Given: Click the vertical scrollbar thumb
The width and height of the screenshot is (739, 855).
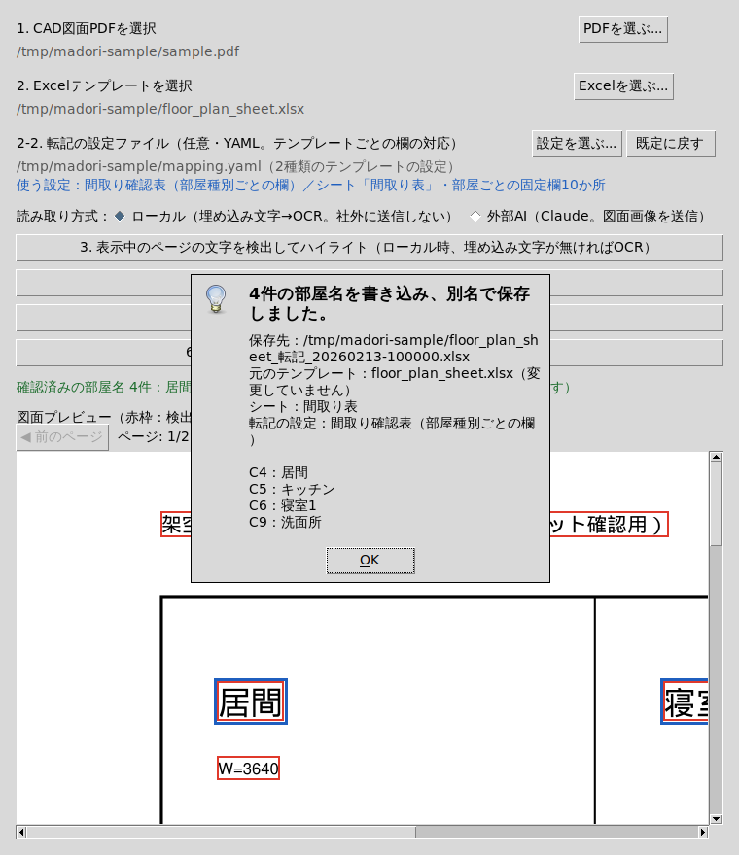Looking at the screenshot, I should click(717, 504).
